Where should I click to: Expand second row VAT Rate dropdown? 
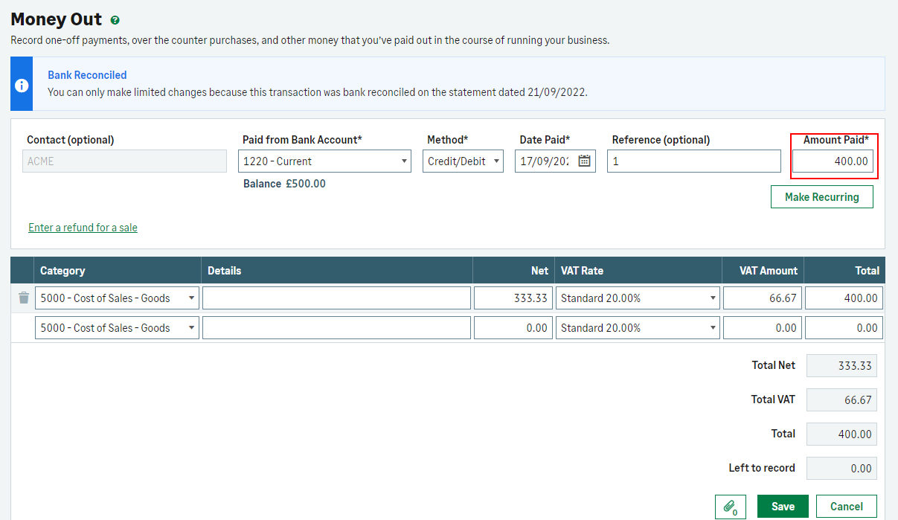point(638,328)
